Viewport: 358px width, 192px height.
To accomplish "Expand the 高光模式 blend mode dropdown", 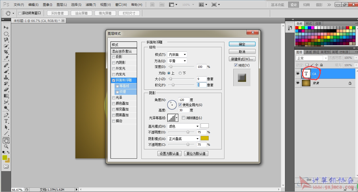I will click(x=183, y=126).
